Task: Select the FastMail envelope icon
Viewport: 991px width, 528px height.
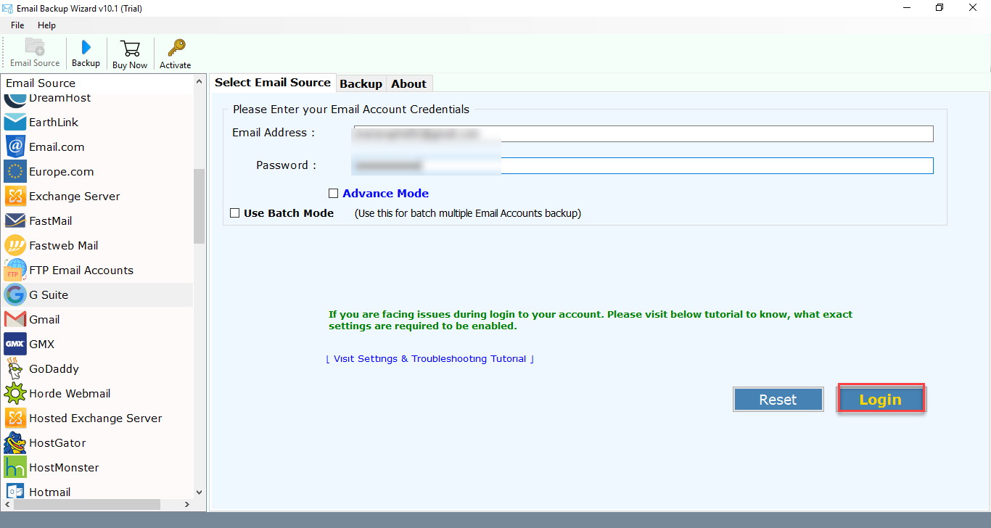Action: click(x=15, y=221)
